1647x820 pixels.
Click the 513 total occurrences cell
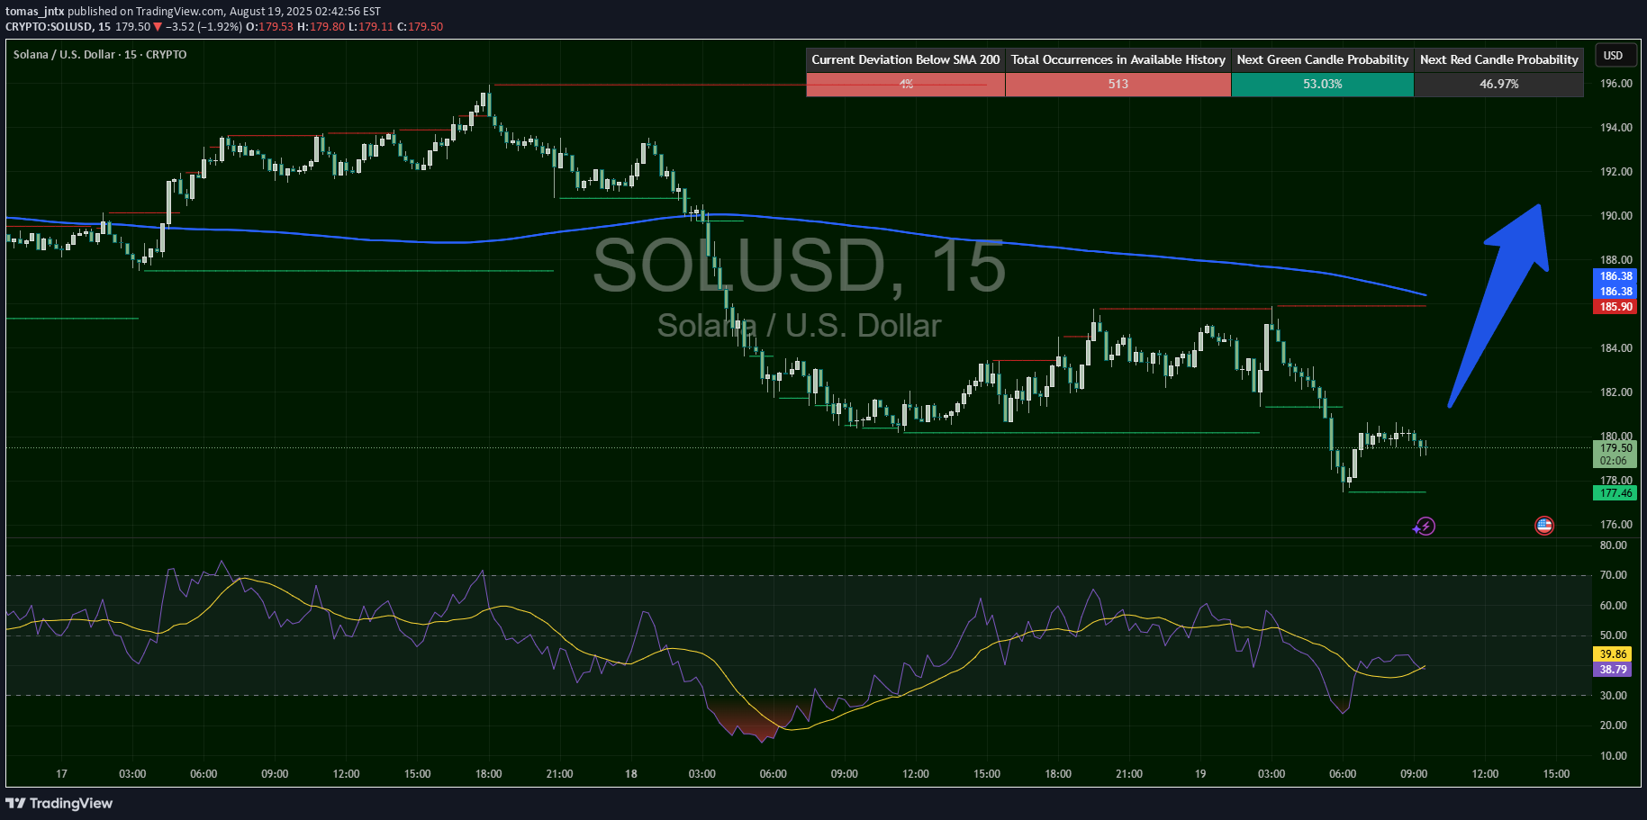(x=1118, y=84)
